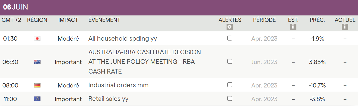Click the RÉGION column header
The image size is (358, 106).
[37, 20]
